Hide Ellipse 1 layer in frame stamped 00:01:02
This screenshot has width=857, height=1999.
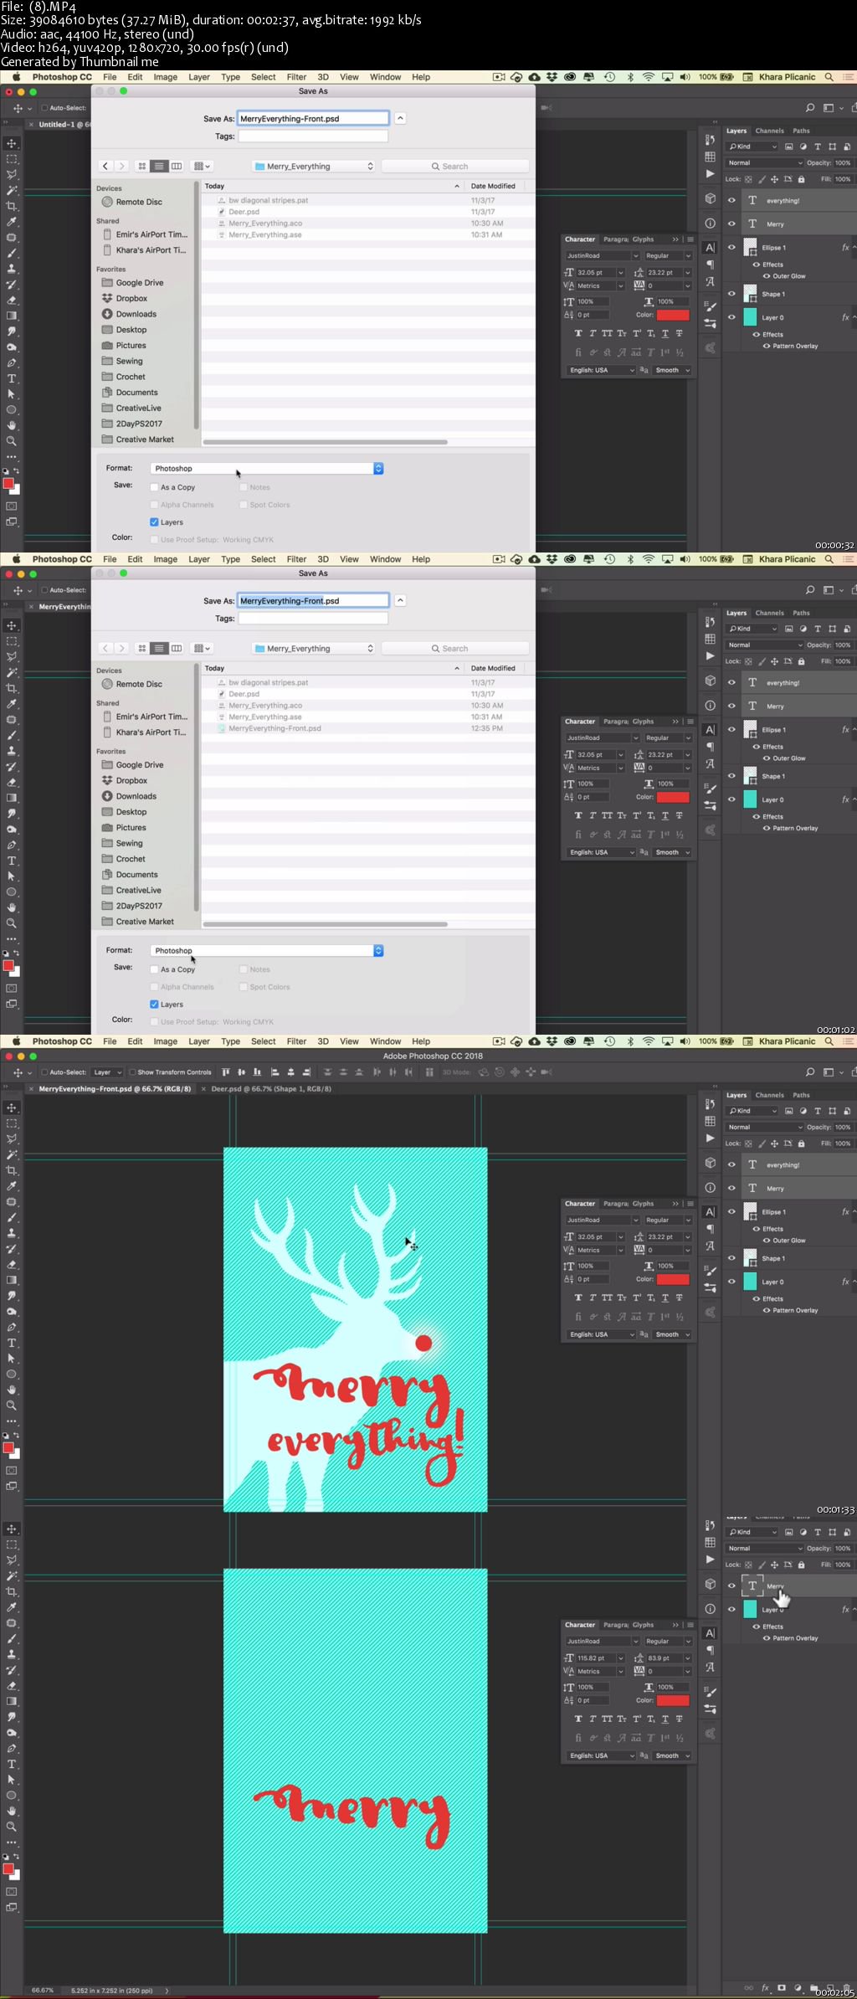(731, 730)
